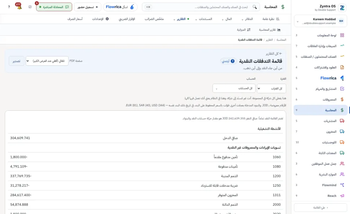Open the PDF page orientation dropdown
350x214 pixels.
[47, 61]
